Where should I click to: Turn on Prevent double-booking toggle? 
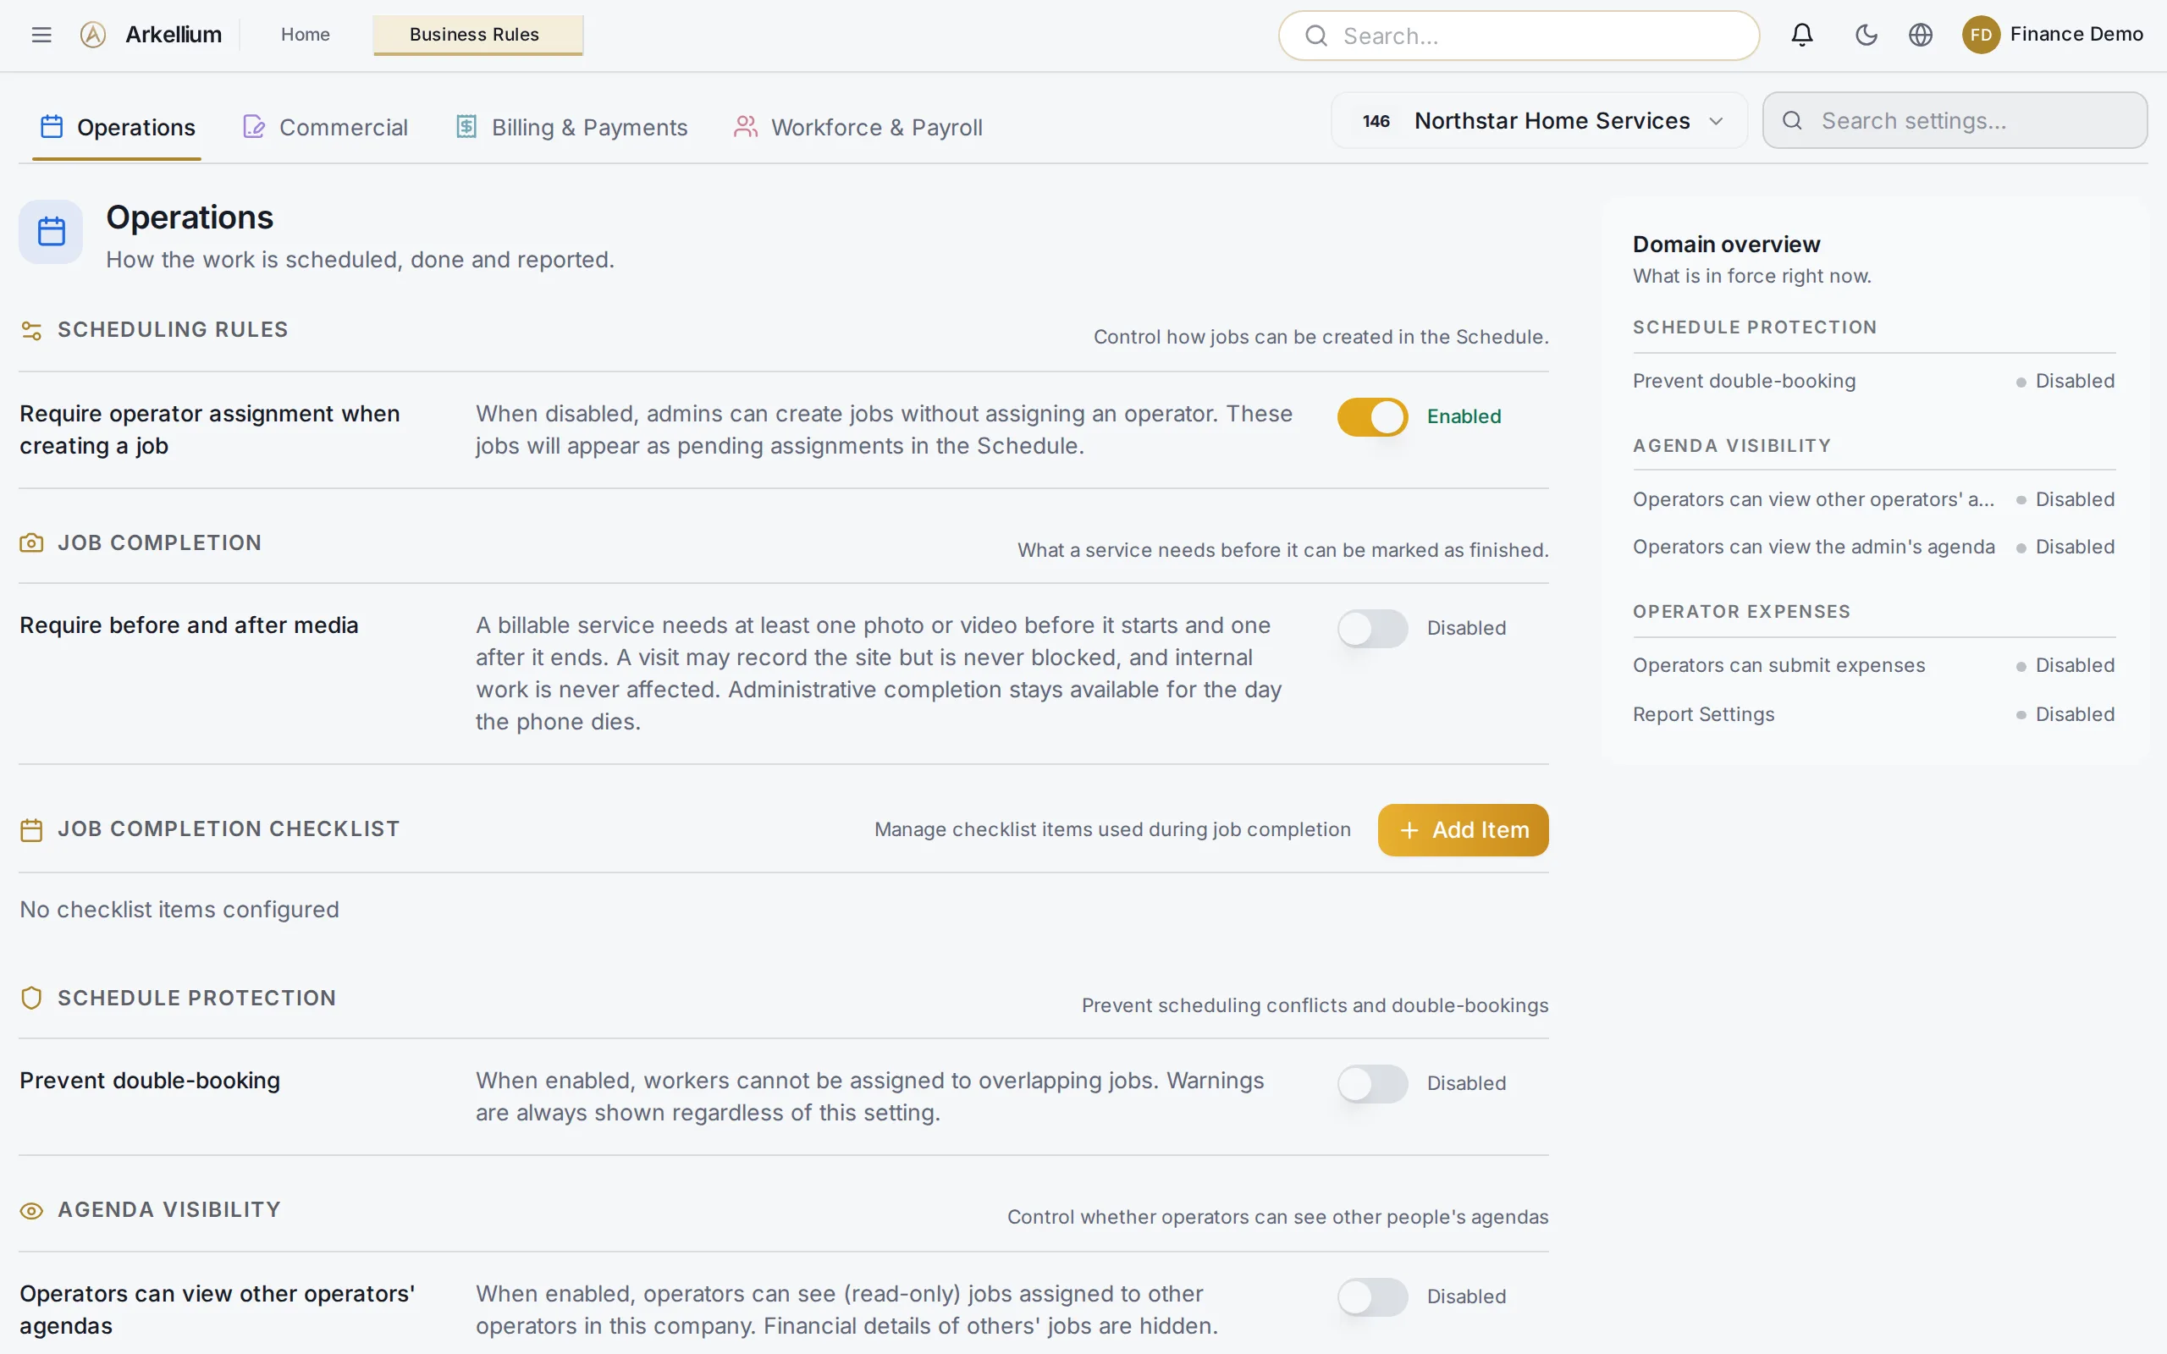(x=1372, y=1083)
